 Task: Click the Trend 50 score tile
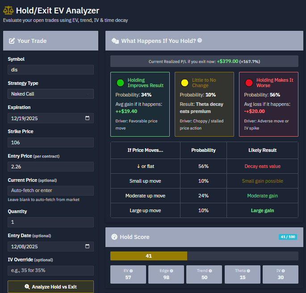click(x=204, y=274)
